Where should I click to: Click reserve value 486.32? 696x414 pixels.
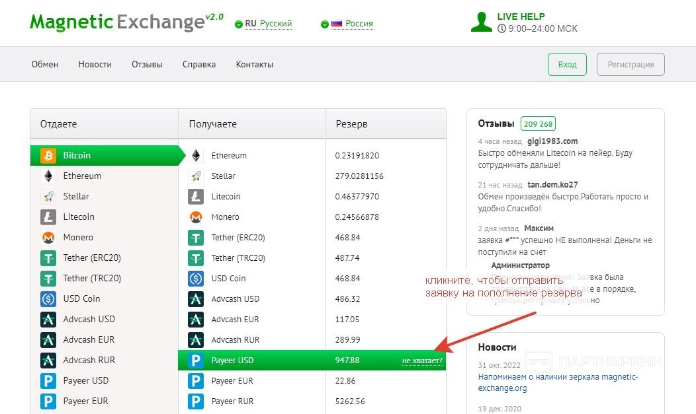[x=347, y=299]
